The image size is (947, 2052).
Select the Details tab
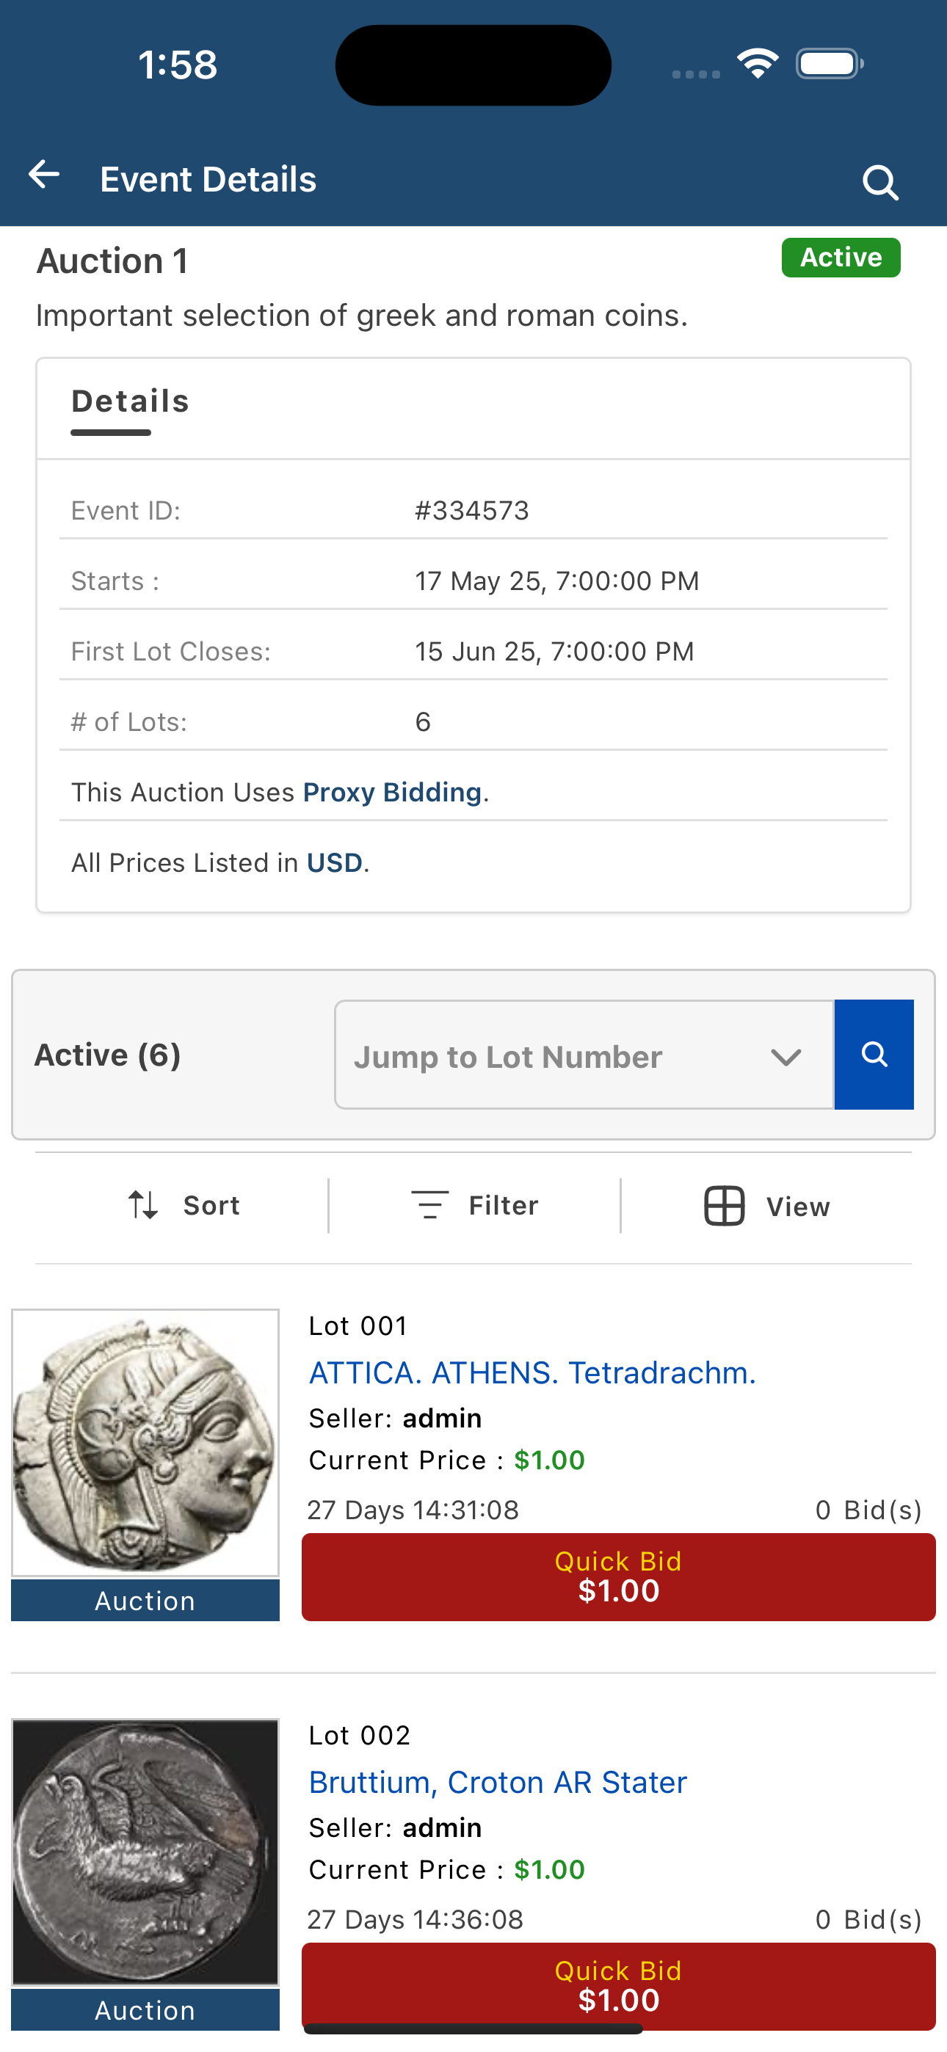point(130,401)
